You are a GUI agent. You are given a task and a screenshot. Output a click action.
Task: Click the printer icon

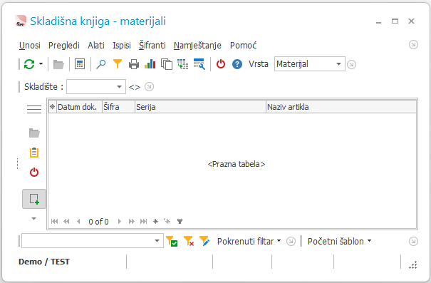pyautogui.click(x=134, y=64)
